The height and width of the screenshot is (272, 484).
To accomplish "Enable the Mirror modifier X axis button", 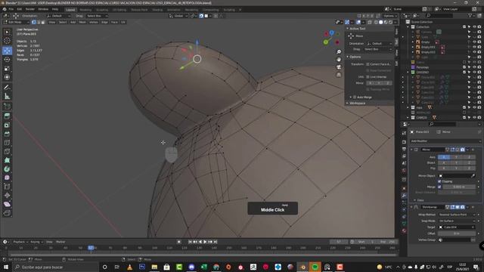I will pos(444,157).
